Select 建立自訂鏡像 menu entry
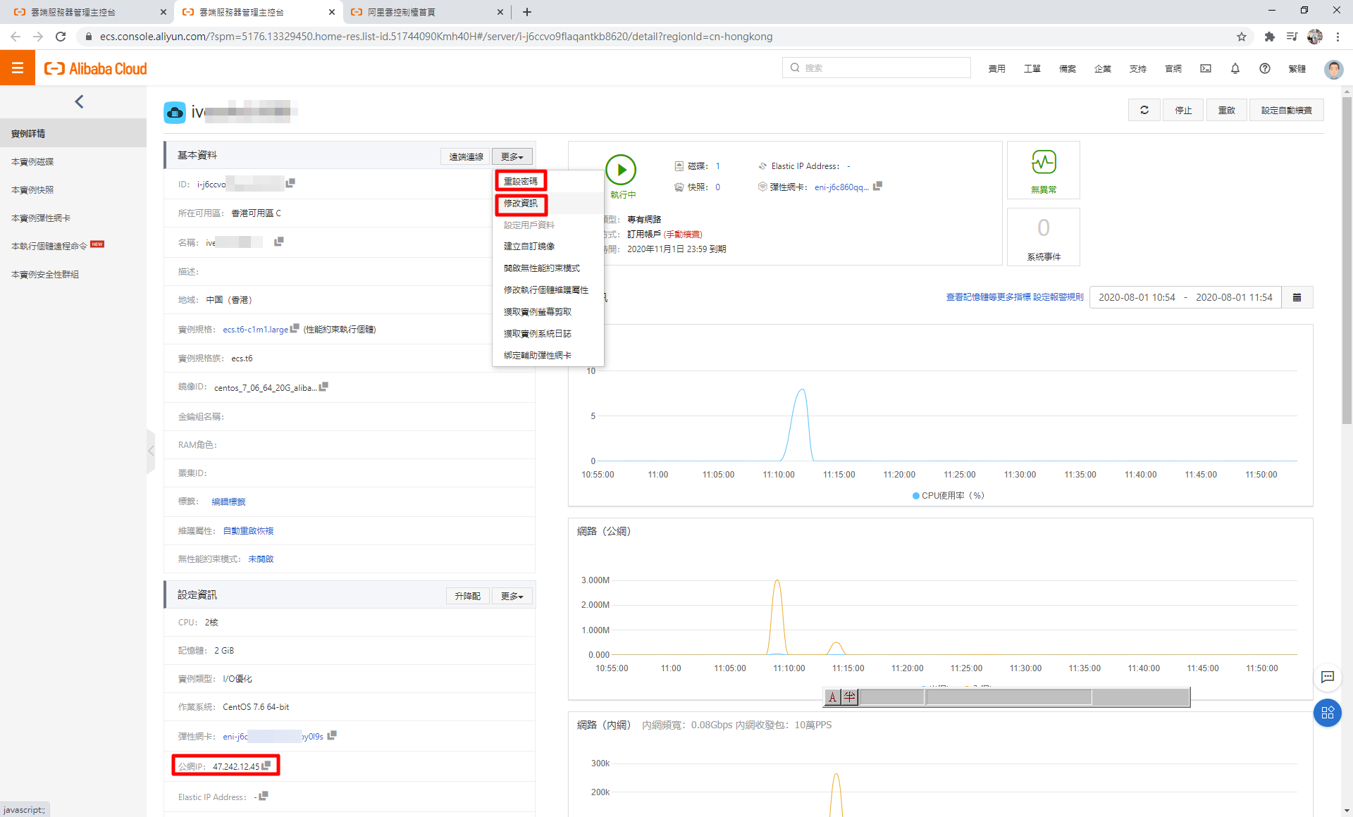Image resolution: width=1353 pixels, height=817 pixels. (529, 247)
